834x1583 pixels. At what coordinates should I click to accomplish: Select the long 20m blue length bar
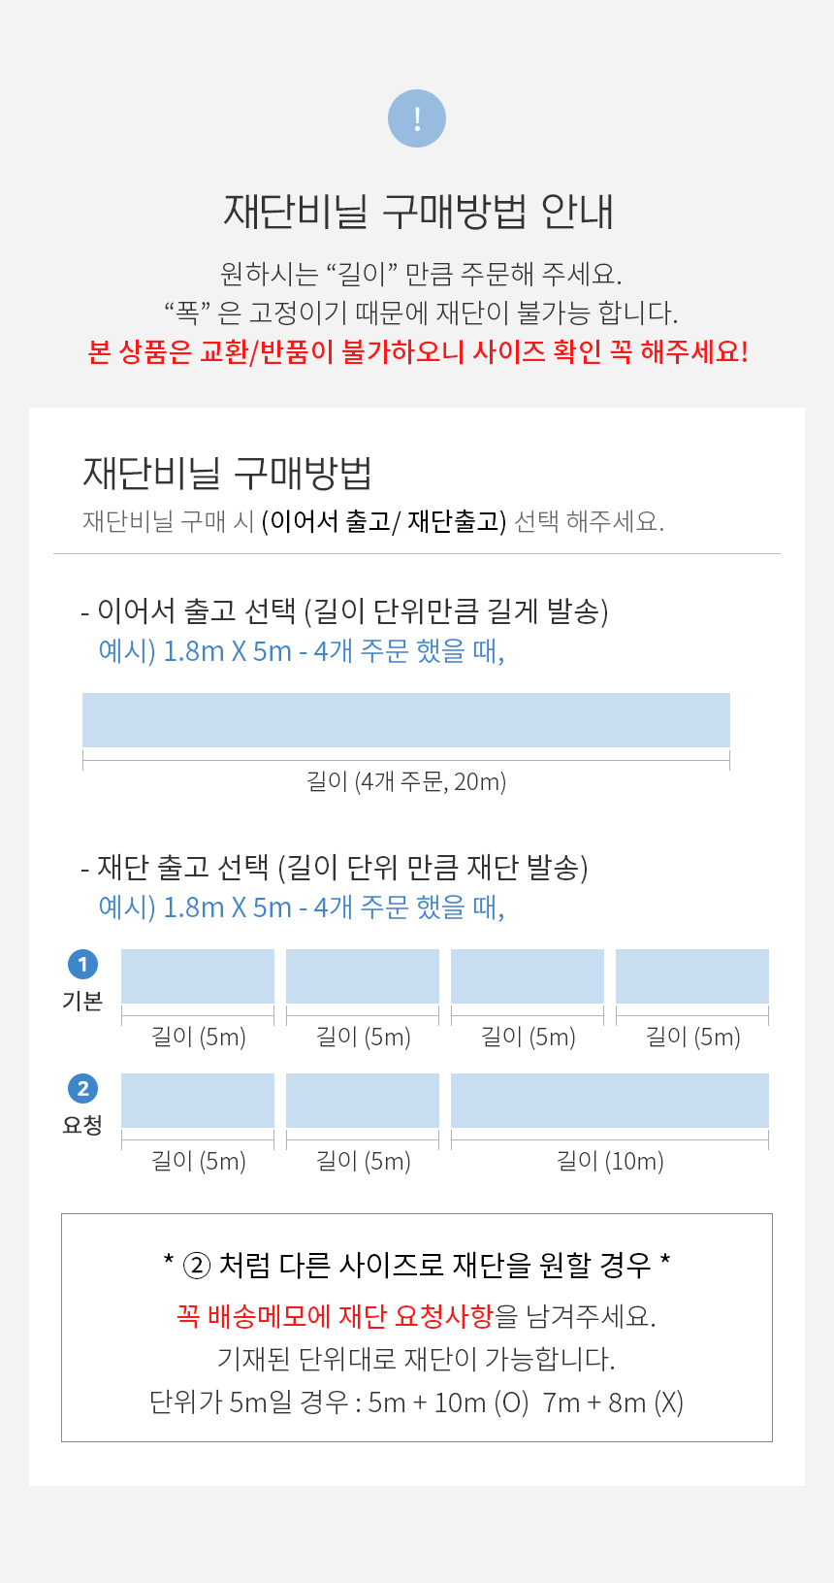[405, 720]
